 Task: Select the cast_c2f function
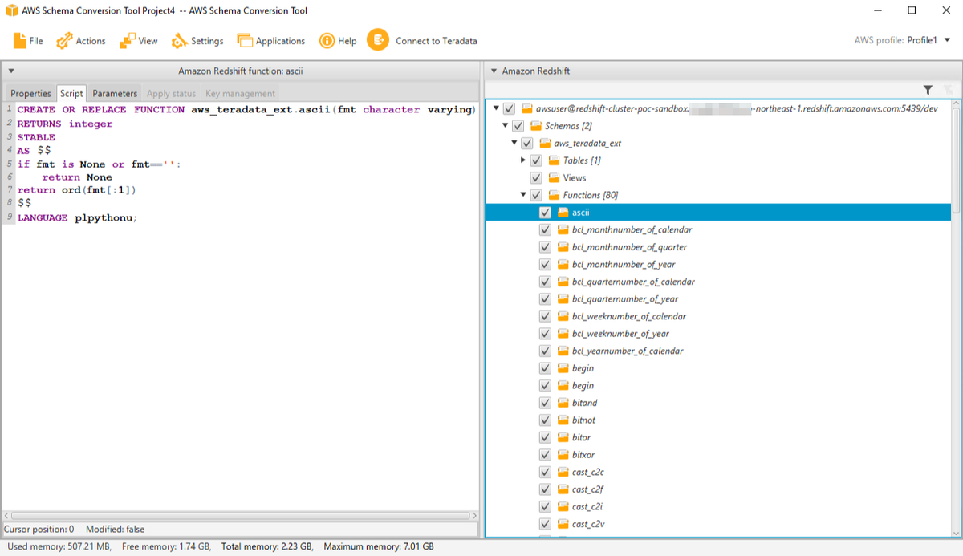tap(588, 489)
